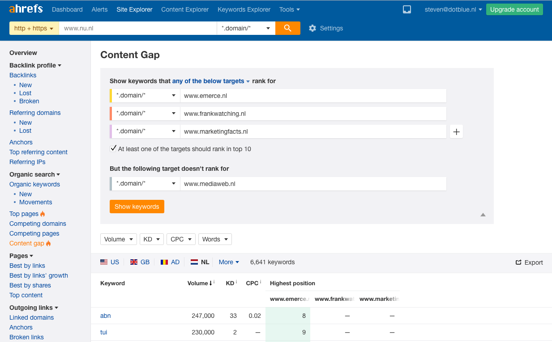Open the Volume filter dropdown
Viewport: 552px width, 342px height.
[119, 239]
